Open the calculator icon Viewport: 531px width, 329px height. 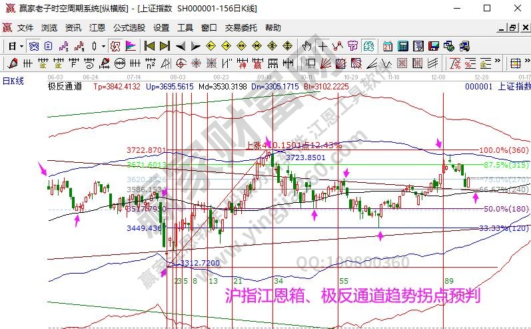[403, 46]
